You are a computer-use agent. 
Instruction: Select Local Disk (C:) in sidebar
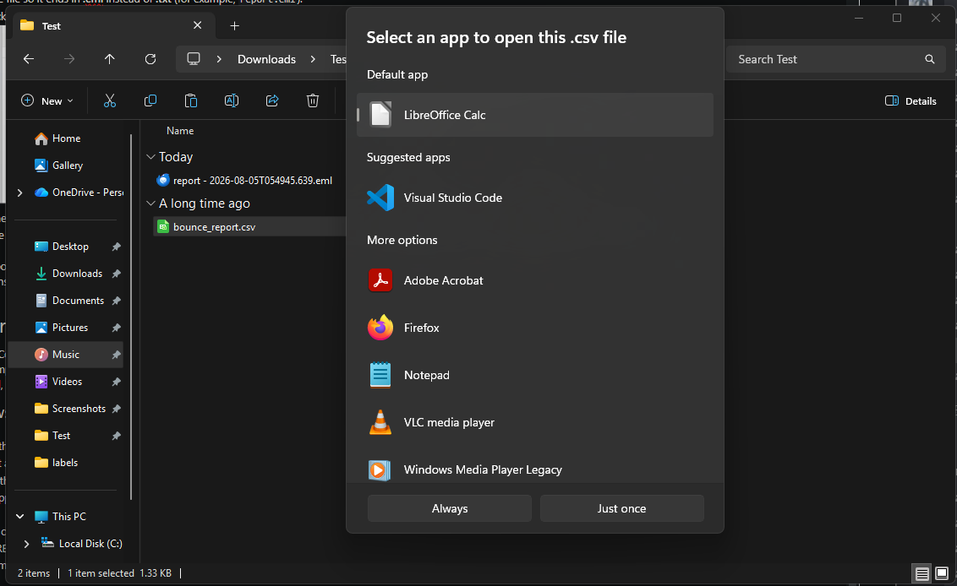tap(82, 543)
